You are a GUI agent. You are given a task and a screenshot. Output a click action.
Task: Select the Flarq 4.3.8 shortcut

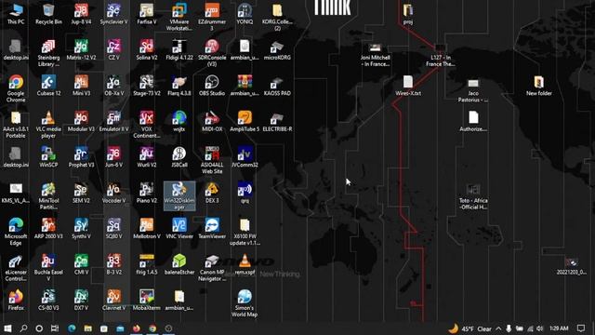(x=179, y=86)
